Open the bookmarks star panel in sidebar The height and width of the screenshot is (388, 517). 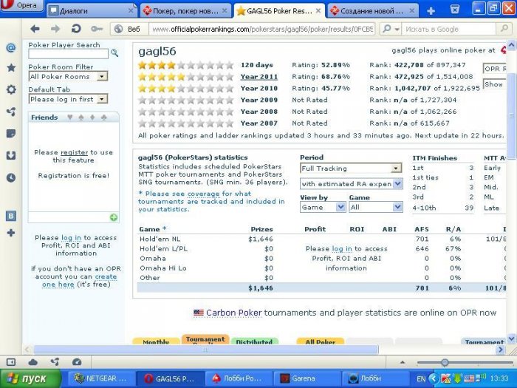[x=11, y=68]
